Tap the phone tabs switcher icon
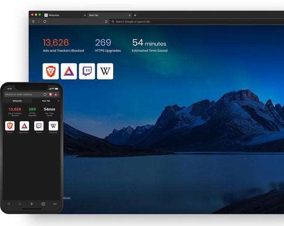 click(43, 204)
